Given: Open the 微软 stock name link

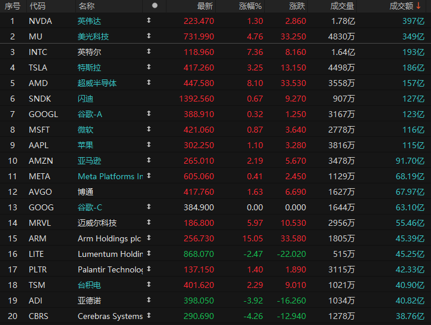Looking at the screenshot, I should tap(85, 130).
